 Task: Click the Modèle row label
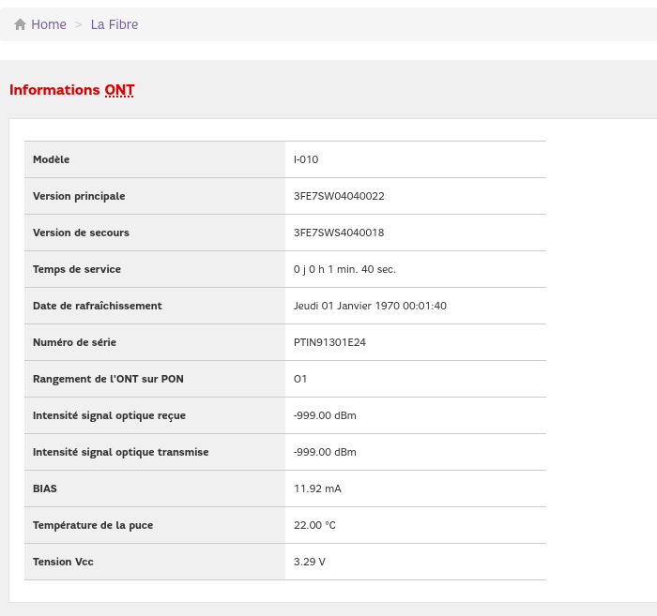[x=51, y=159]
